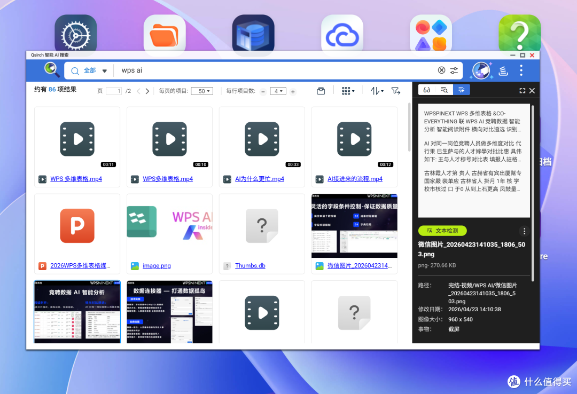Select the AI summary preview tab
577x394 pixels.
pos(462,90)
